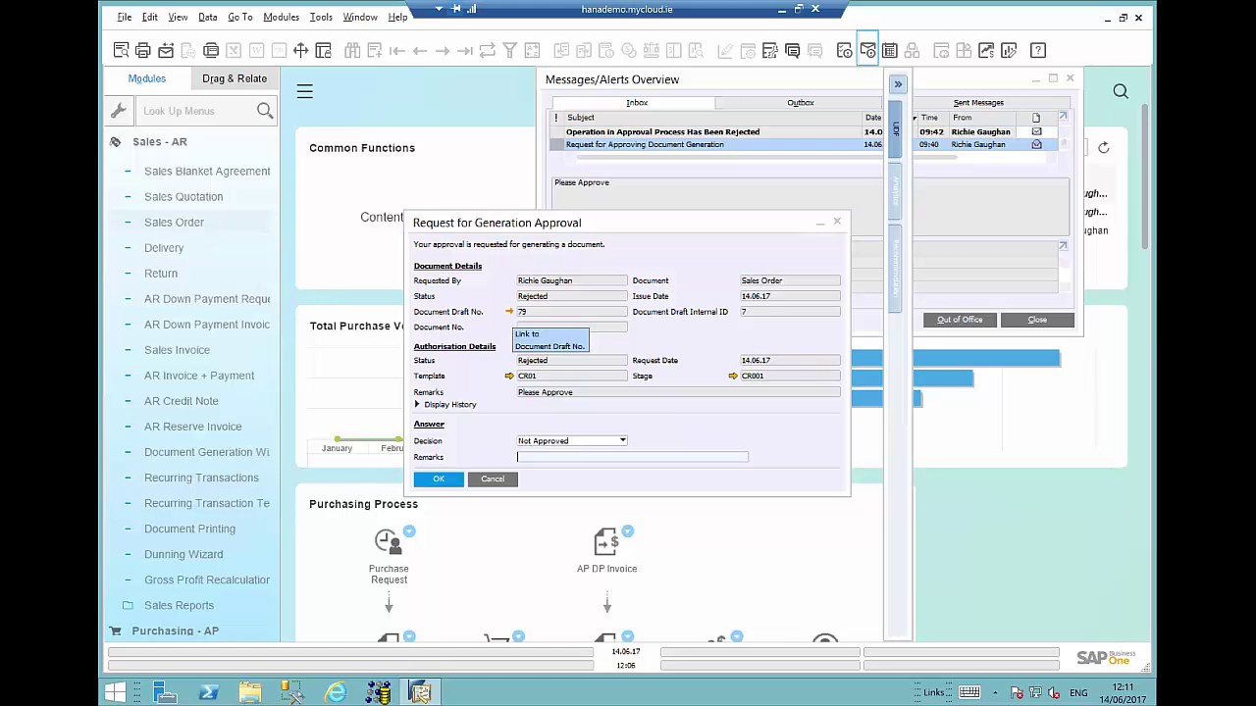Open the hamburger menu in the cockpit
This screenshot has height=706, width=1256.
point(305,91)
